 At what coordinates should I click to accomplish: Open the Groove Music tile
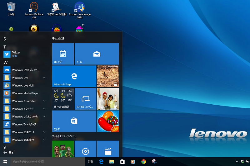(x=85, y=149)
